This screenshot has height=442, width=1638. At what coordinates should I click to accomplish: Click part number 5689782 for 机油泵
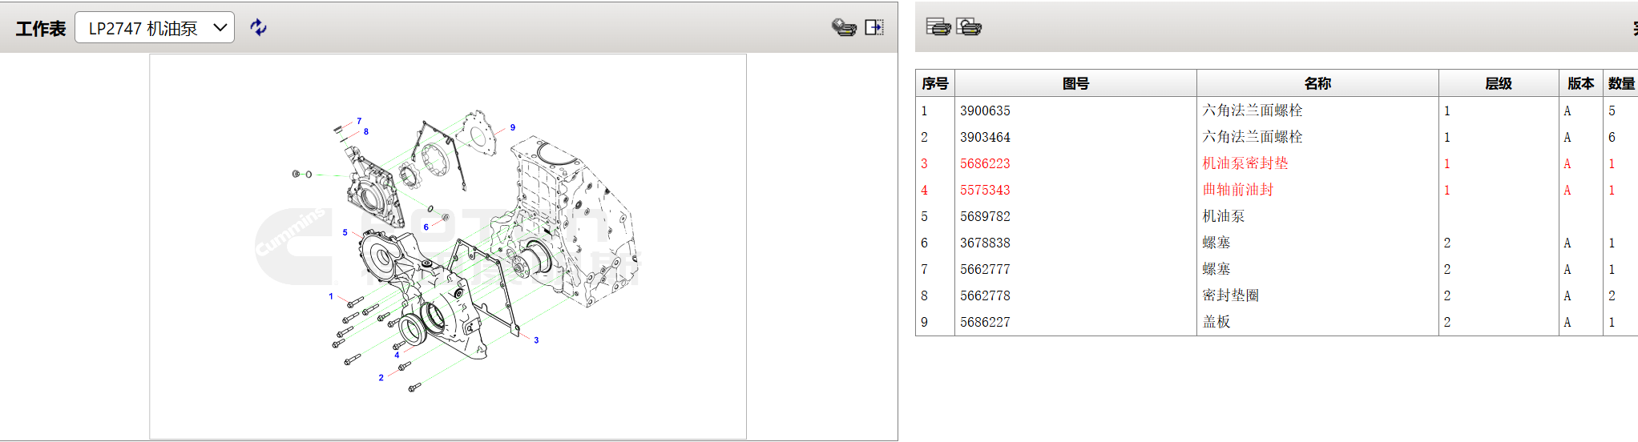(985, 216)
